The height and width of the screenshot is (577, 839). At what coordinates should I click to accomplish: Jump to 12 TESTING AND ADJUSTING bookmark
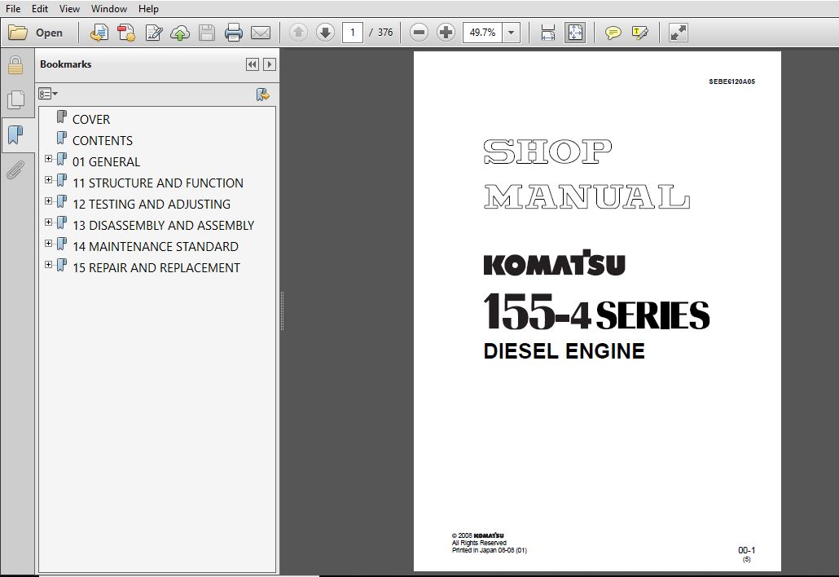(x=152, y=205)
